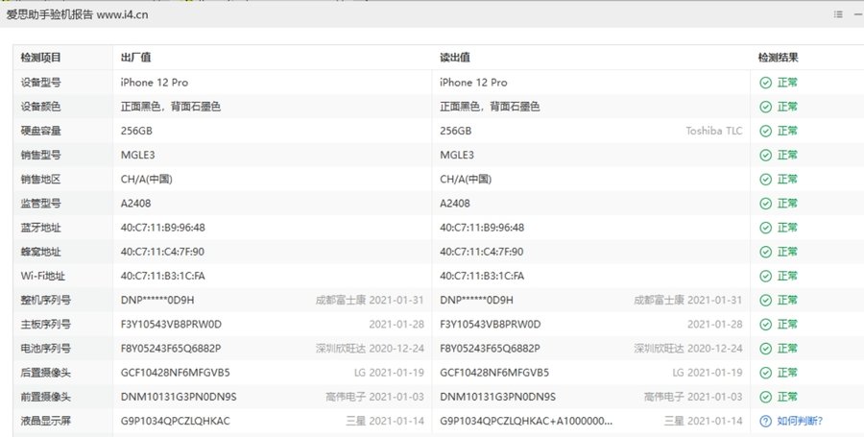Click the factory serial DNP******0D9H value
Screen dimensions: 864x437
coord(159,300)
